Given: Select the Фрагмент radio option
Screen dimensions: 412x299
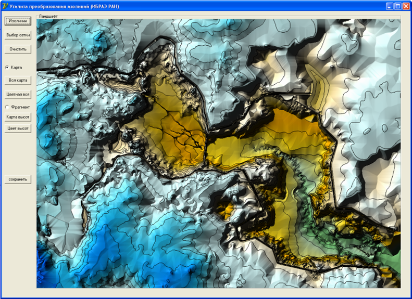Looking at the screenshot, I should point(18,107).
